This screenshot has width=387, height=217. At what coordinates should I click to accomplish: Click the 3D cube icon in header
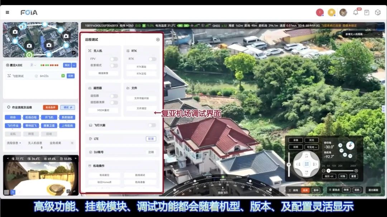pyautogui.click(x=378, y=13)
